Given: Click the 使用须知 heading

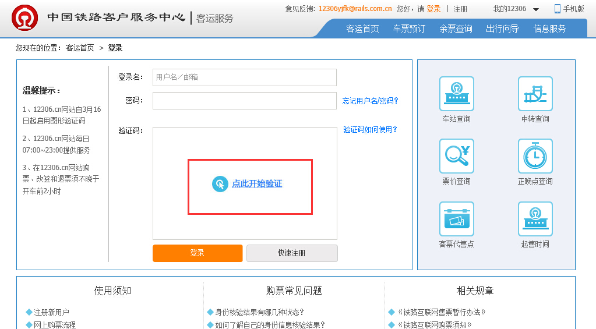Looking at the screenshot, I should coord(112,291).
